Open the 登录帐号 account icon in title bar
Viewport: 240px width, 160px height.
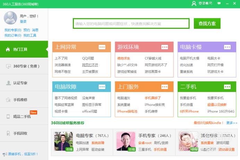[x=194, y=3]
